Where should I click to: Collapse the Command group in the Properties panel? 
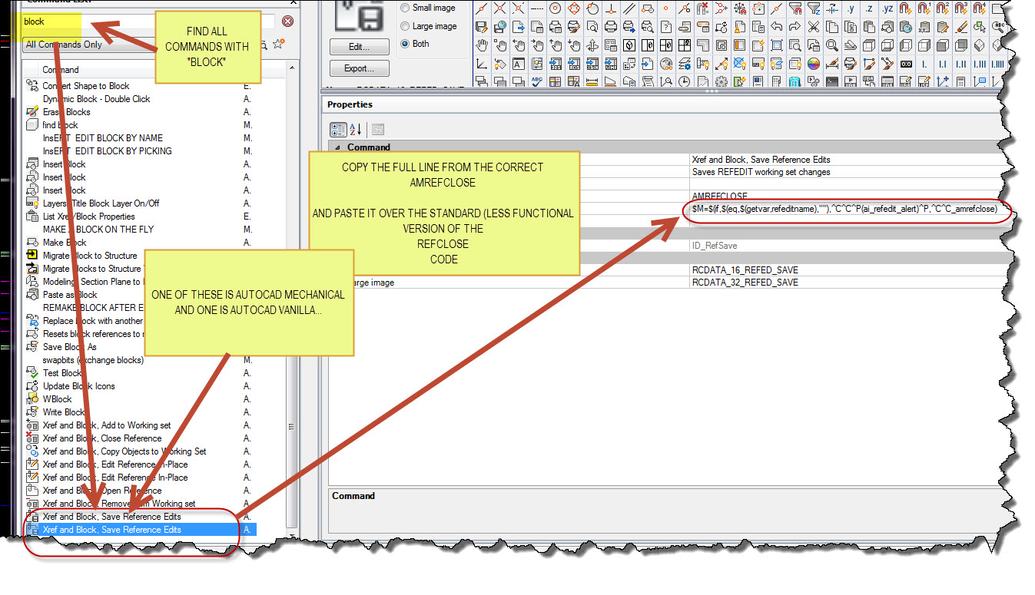coord(338,147)
